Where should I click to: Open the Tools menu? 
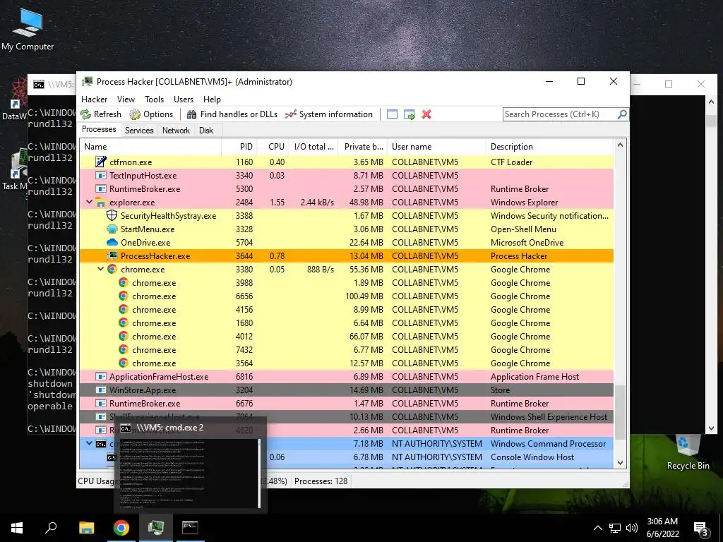[154, 100]
